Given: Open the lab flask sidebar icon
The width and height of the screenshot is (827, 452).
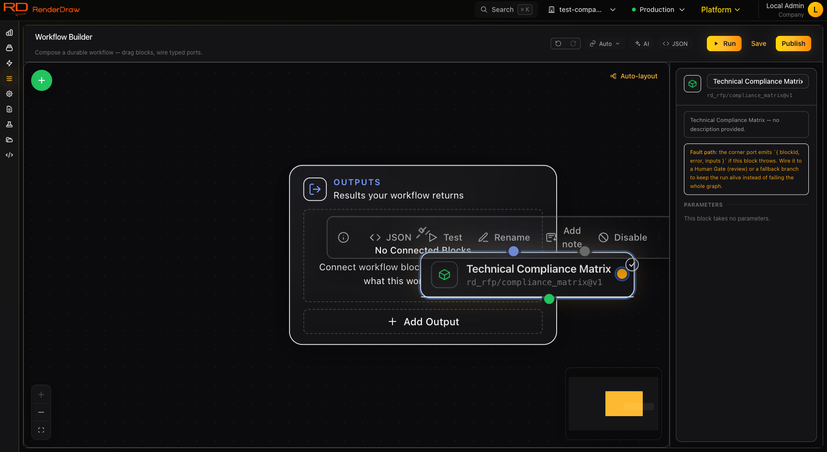Looking at the screenshot, I should (x=9, y=124).
